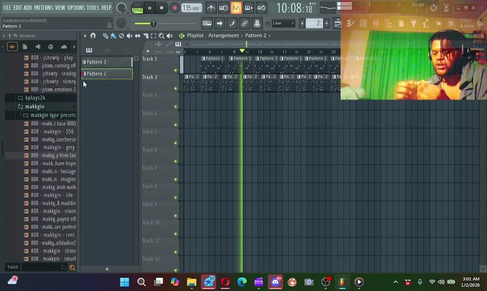The height and width of the screenshot is (291, 487).
Task: Show hidden icons in system tray
Action: [396, 282]
